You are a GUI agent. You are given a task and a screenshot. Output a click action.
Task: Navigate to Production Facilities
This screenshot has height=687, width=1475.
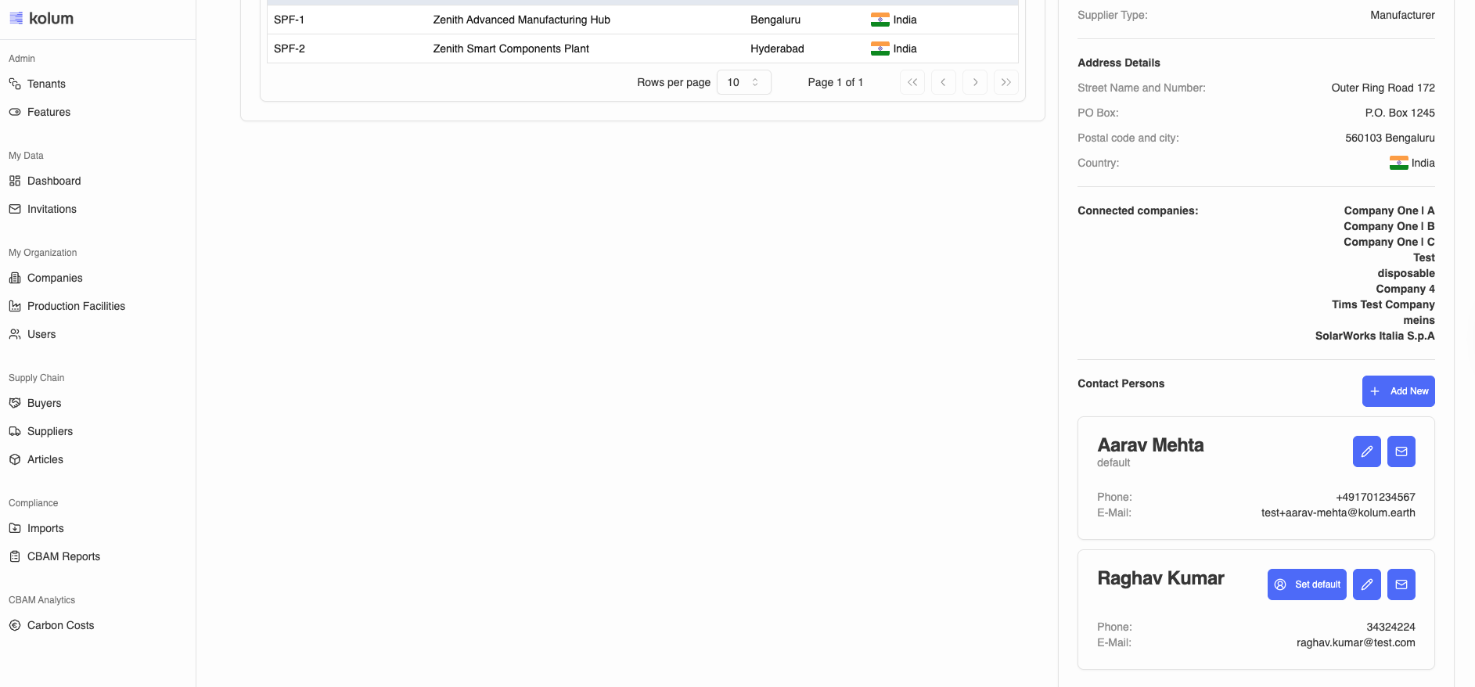coord(76,306)
